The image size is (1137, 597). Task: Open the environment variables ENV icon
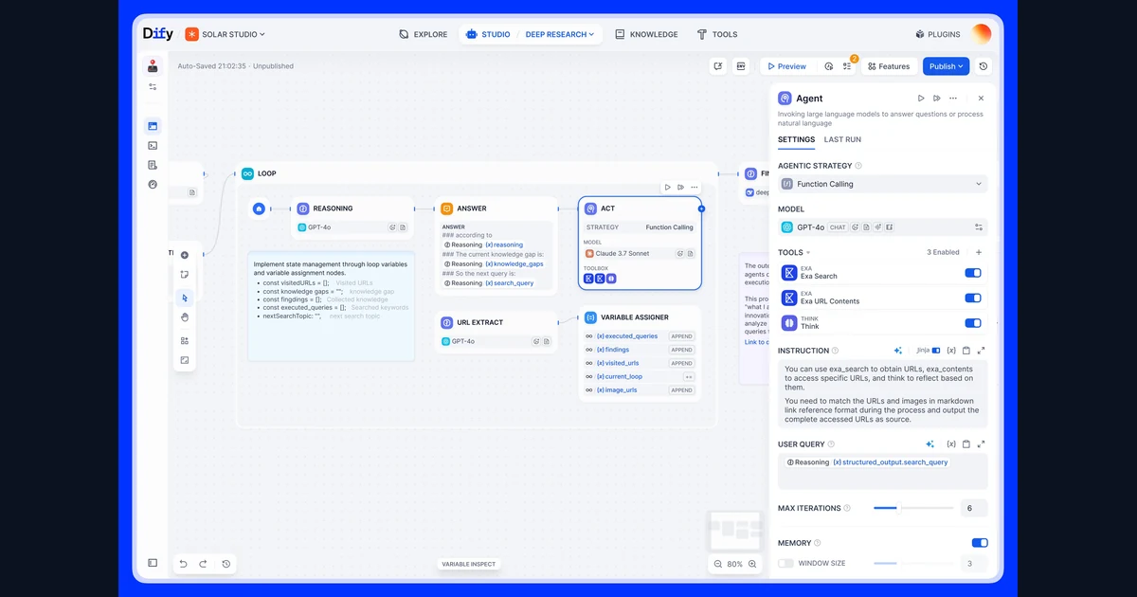[740, 66]
